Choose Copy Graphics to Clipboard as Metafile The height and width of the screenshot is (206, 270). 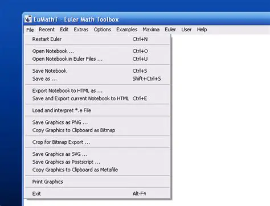[x=97, y=170]
